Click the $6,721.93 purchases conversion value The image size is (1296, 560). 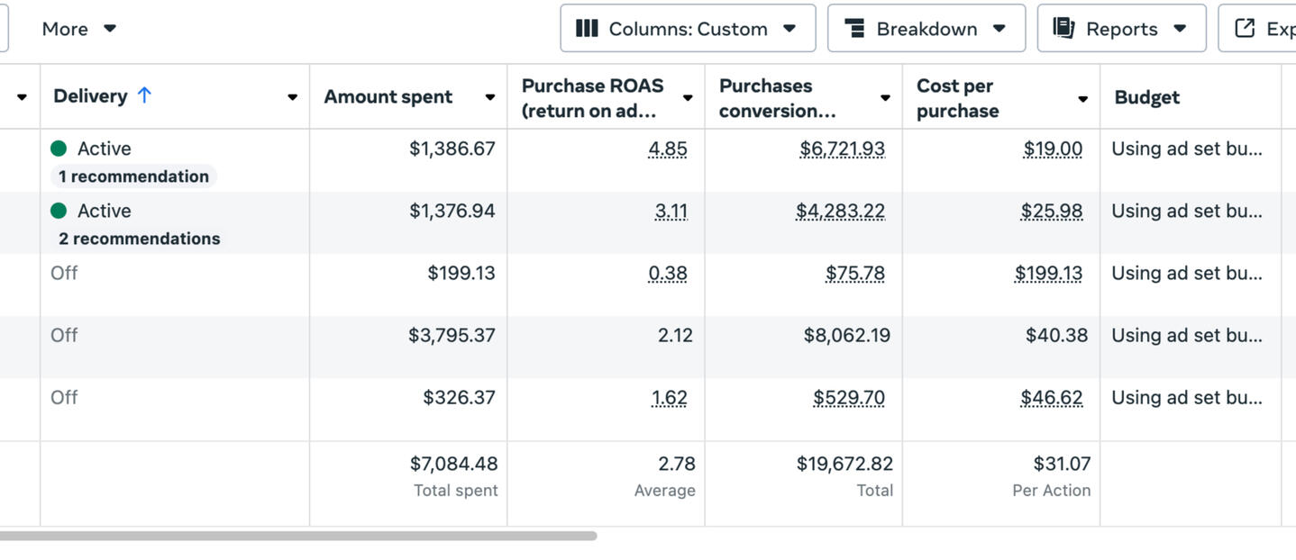point(842,149)
